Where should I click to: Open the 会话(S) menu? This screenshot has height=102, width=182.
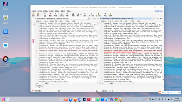tap(34, 11)
